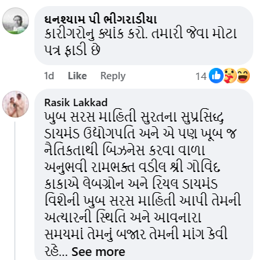Expand Rasik Lakkad's comment with See more
Viewport: 260px width, 260px height.
point(98,252)
